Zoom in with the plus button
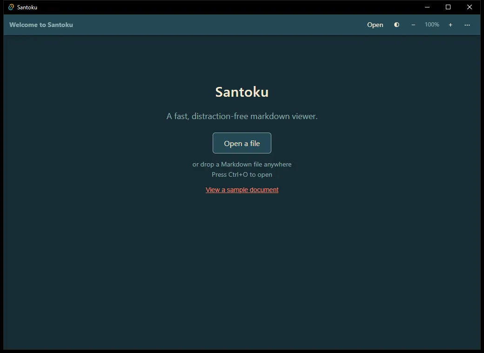Screen dimensions: 484x353 click(x=450, y=25)
